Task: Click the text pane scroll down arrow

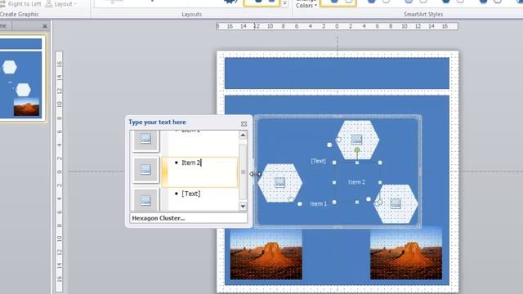Action: pos(243,207)
